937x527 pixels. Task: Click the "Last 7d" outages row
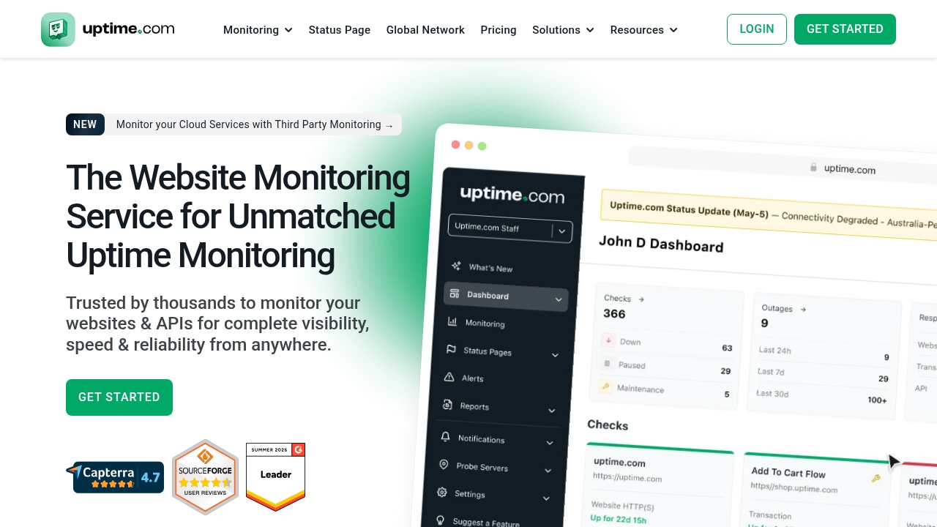(823, 375)
